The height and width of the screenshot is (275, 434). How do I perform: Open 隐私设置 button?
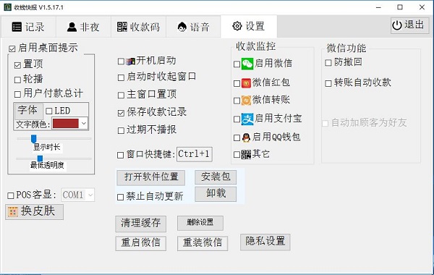265,242
